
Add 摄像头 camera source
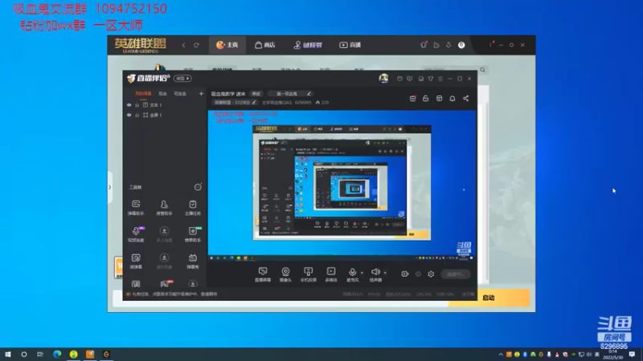click(x=285, y=274)
